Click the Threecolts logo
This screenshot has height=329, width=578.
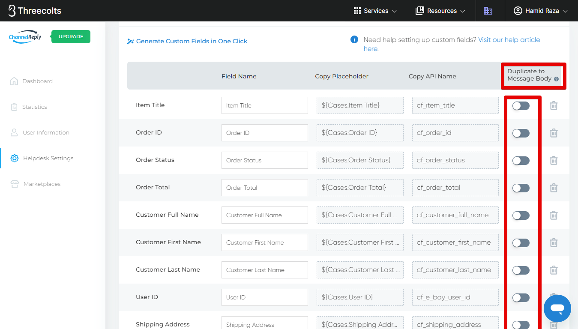[x=35, y=11]
